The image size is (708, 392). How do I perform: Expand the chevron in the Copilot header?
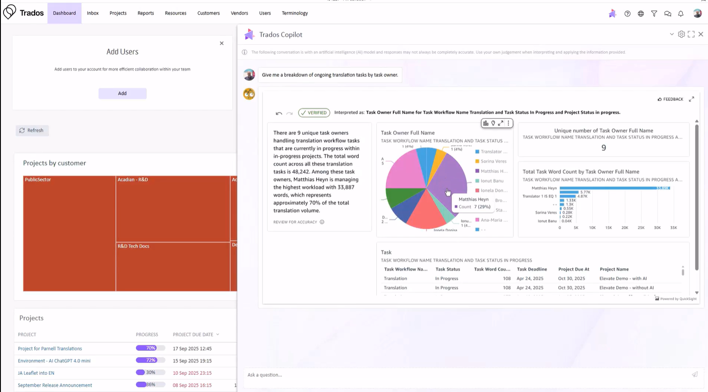(672, 34)
